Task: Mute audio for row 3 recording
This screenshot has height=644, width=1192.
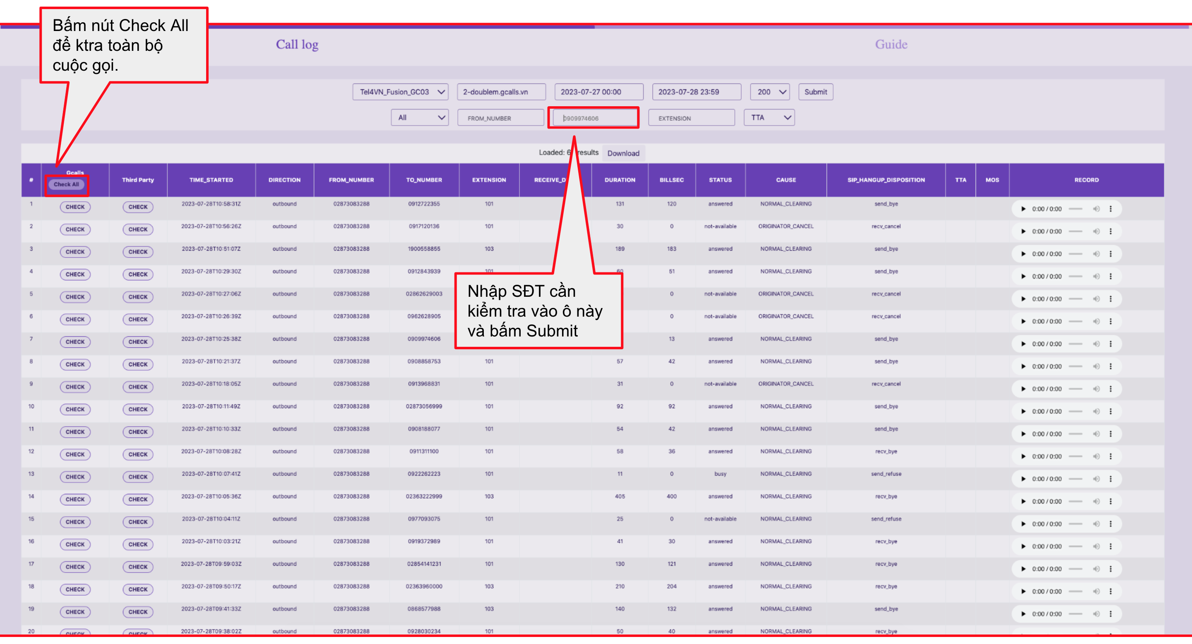Action: [x=1096, y=254]
